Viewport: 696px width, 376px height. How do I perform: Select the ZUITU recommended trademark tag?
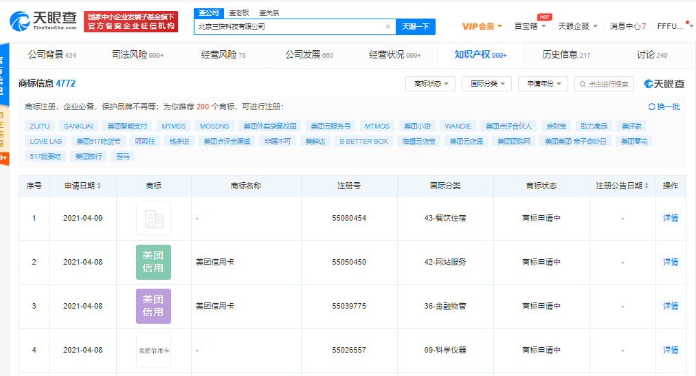39,126
